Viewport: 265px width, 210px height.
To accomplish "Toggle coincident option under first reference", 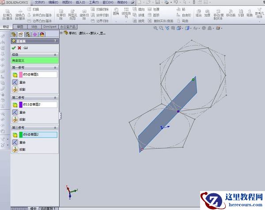I will tap(15, 82).
